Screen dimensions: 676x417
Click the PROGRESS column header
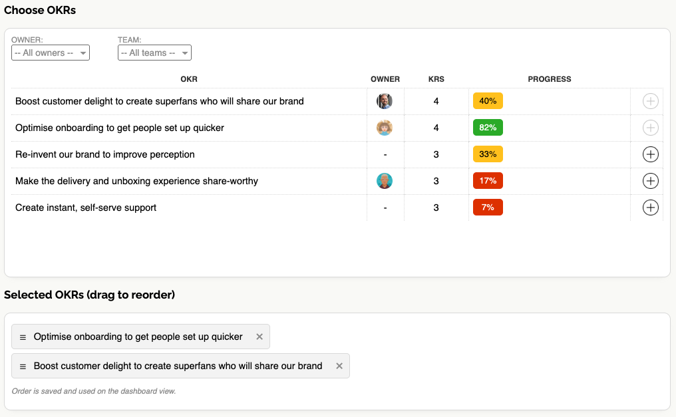550,79
